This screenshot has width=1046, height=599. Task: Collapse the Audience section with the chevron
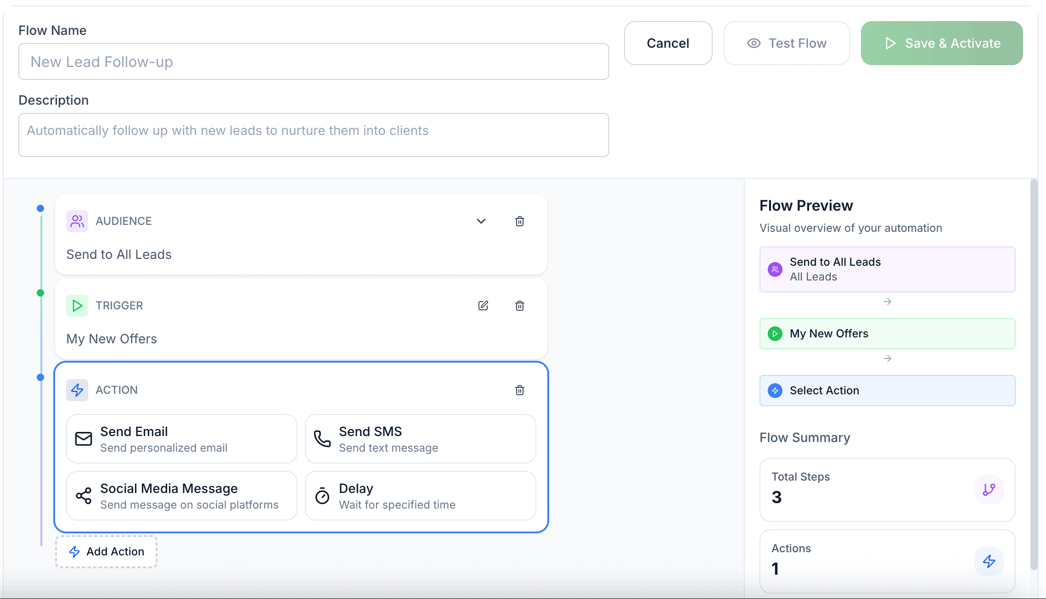(x=481, y=221)
